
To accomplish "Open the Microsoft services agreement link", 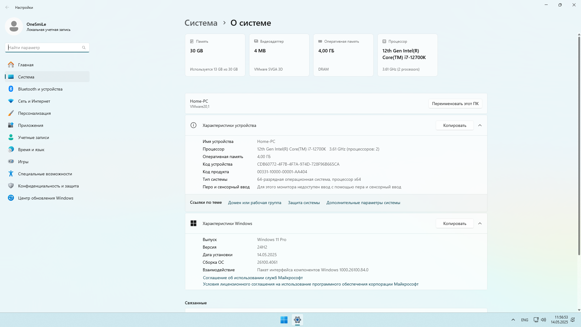I will [253, 278].
